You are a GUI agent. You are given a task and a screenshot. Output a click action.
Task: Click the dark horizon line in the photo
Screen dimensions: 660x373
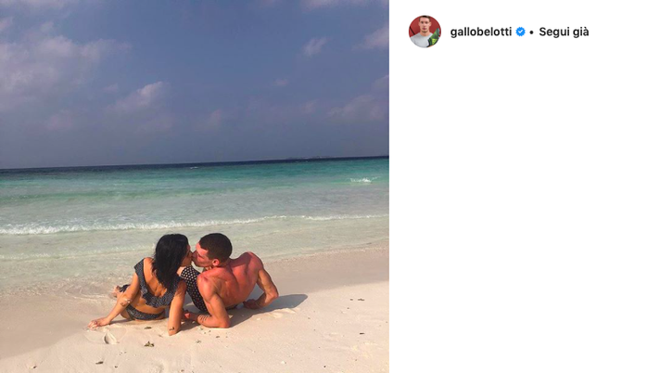(x=195, y=162)
